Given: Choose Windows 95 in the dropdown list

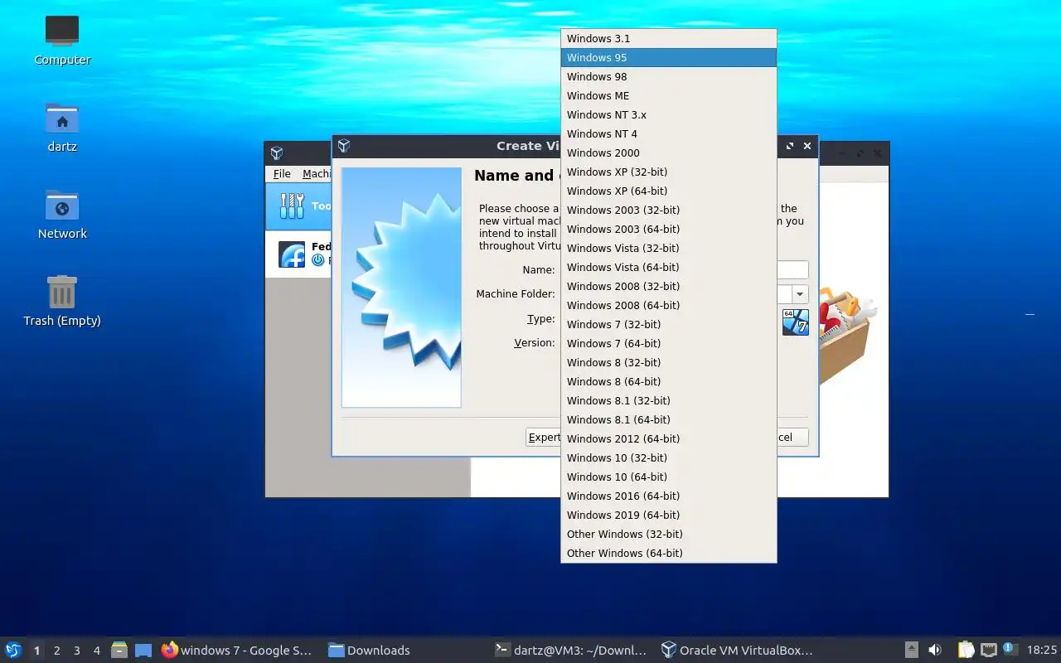Looking at the screenshot, I should (668, 57).
